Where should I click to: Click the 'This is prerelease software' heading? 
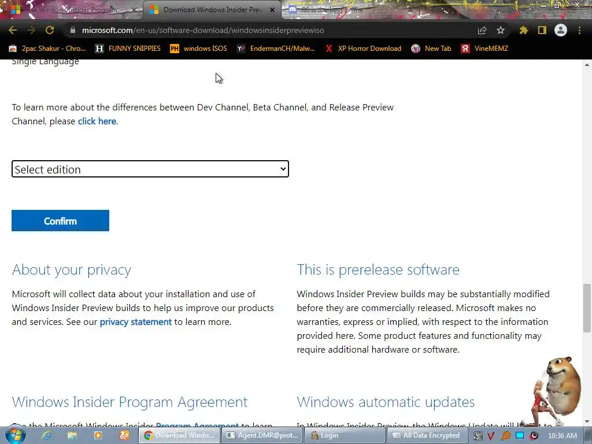(378, 269)
